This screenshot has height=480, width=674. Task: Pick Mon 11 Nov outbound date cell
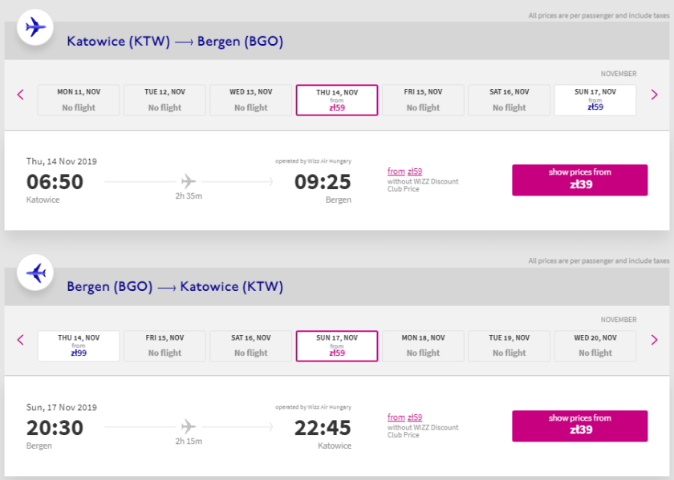79,100
